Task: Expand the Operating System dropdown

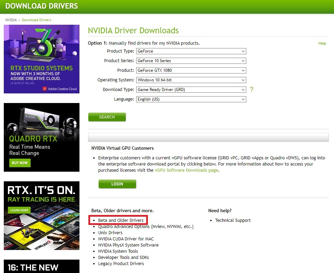Action: pos(191,80)
